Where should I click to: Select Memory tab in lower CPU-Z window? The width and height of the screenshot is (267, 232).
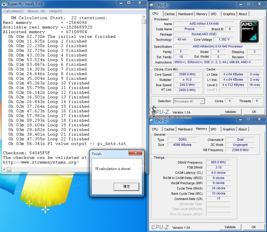pyautogui.click(x=201, y=129)
